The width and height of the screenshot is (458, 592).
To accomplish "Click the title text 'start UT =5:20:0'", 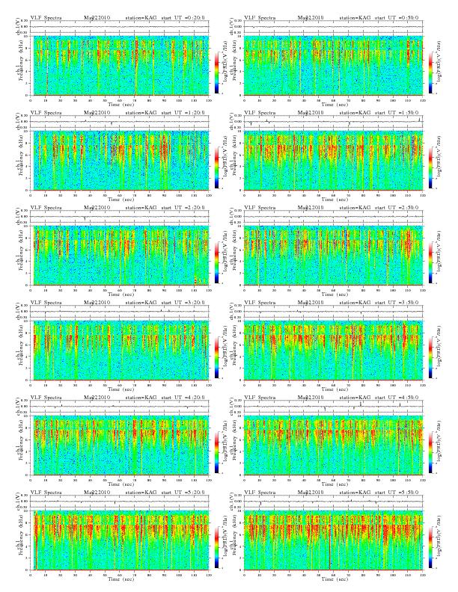I will click(183, 493).
